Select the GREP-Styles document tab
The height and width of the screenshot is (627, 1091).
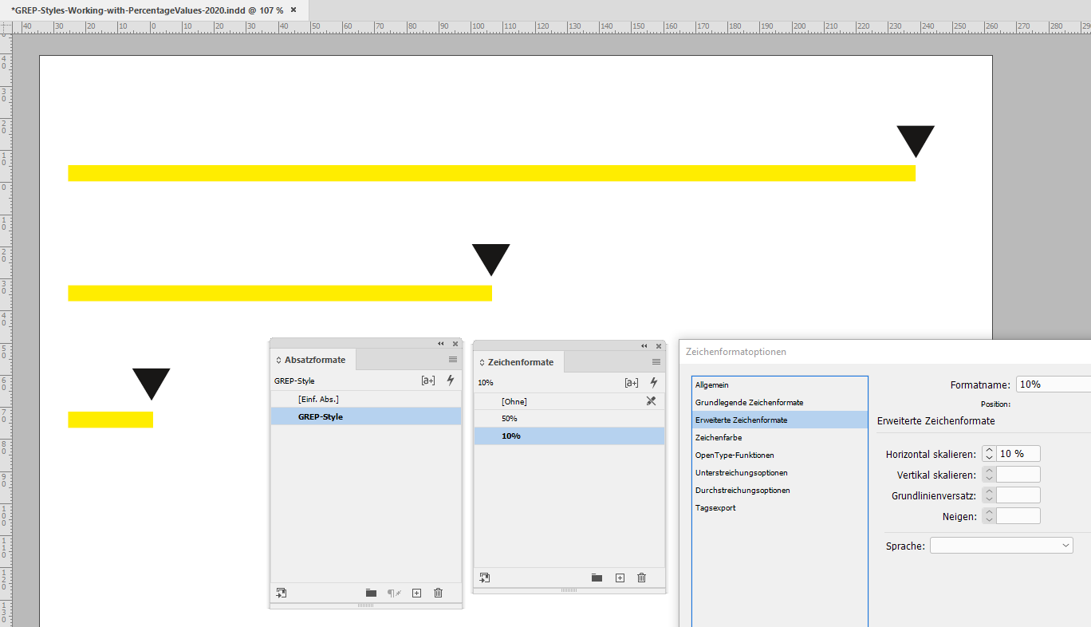pos(144,11)
